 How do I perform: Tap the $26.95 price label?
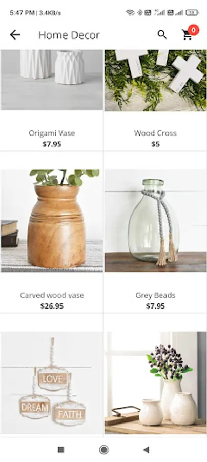pos(52,306)
